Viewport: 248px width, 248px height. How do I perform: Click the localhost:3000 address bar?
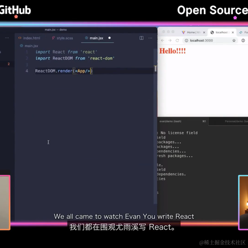click(210, 40)
